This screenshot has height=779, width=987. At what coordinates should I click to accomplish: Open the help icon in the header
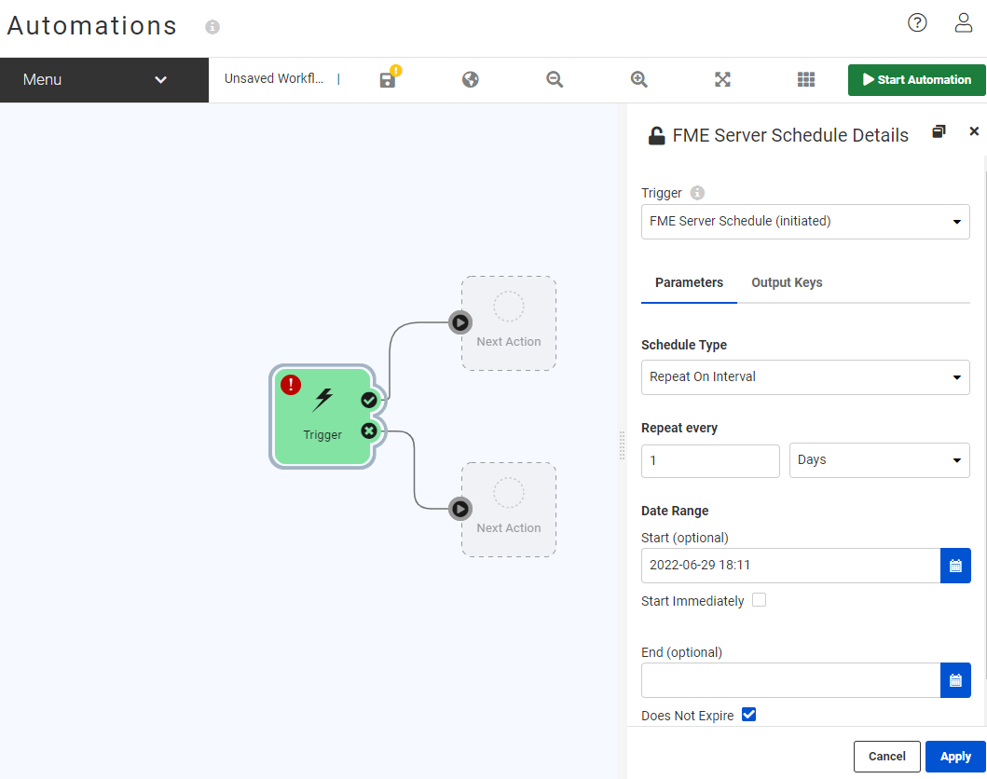[x=917, y=22]
